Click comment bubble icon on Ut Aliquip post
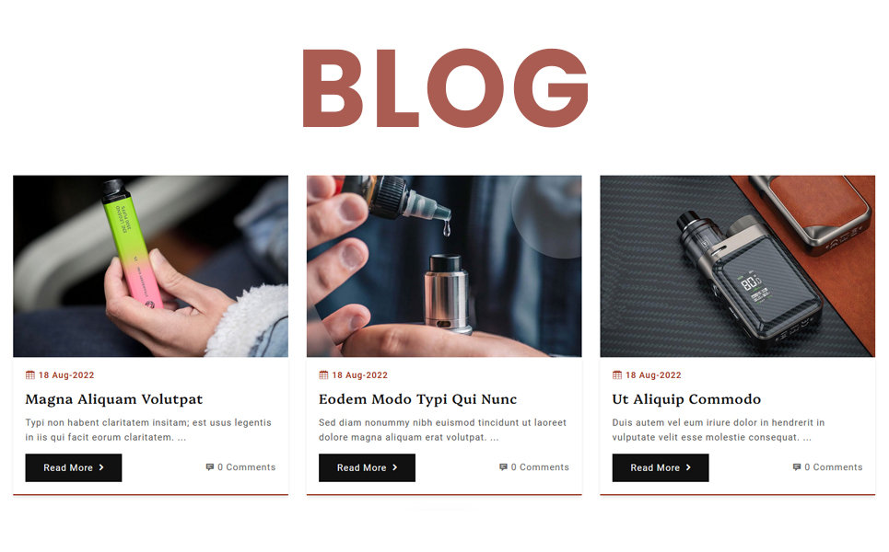 [797, 467]
